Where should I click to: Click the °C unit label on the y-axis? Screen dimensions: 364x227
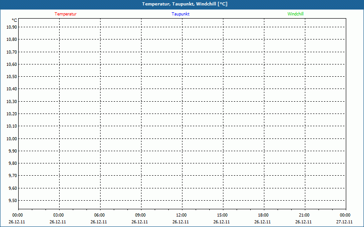click(x=15, y=20)
